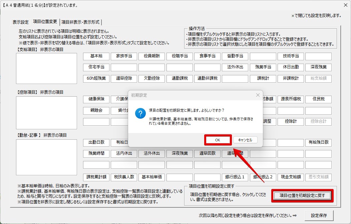This screenshot has width=351, height=224.
Task: Click the blue question mark icon
Action: 140,113
